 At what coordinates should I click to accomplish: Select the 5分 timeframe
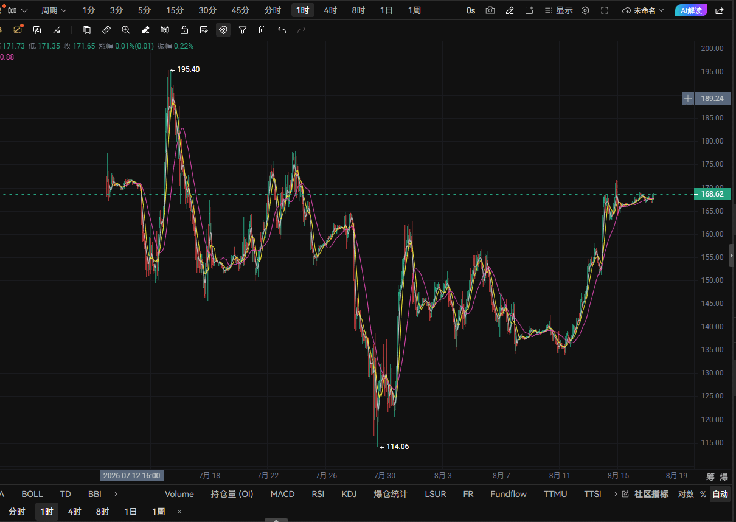[144, 10]
